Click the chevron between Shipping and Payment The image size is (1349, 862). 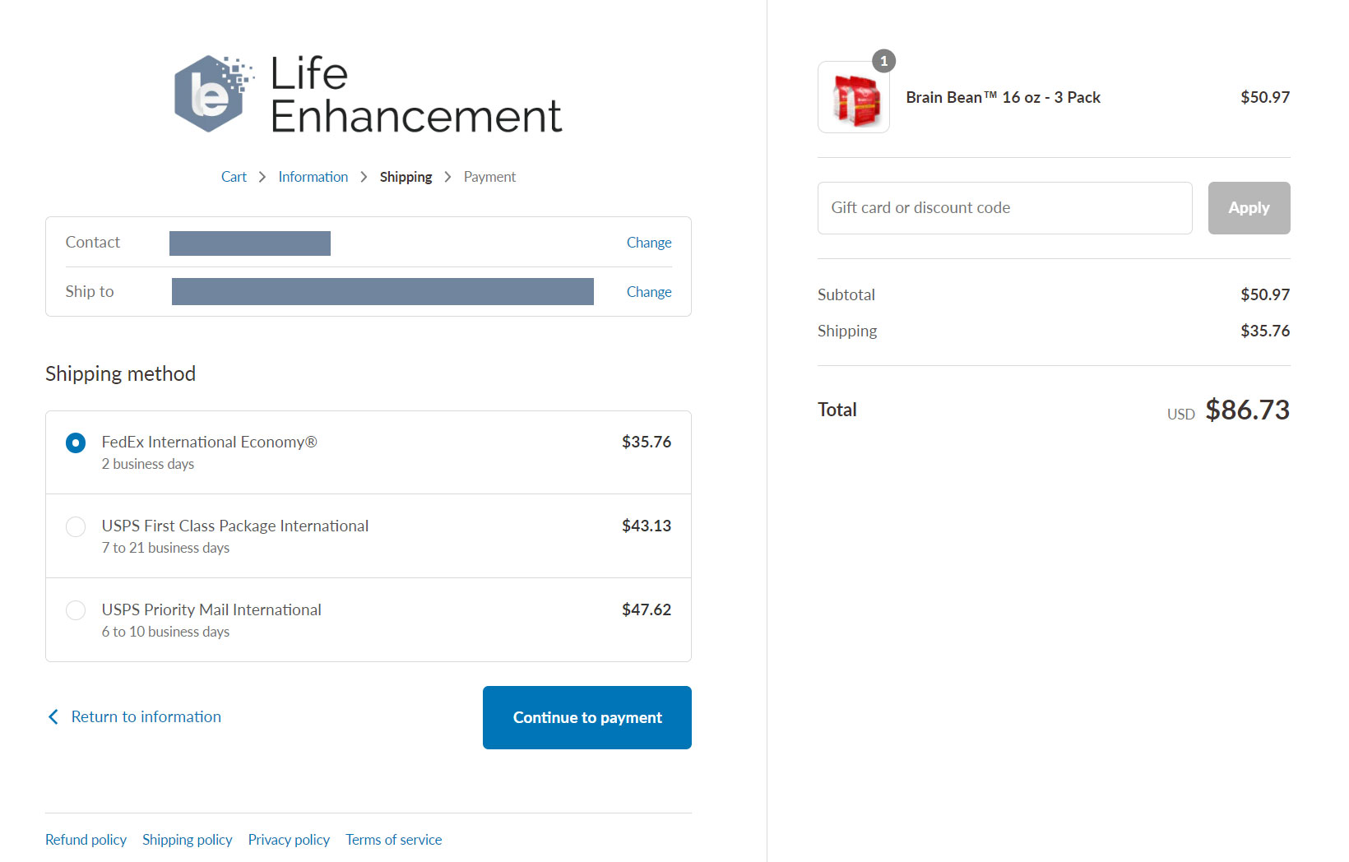tap(447, 177)
